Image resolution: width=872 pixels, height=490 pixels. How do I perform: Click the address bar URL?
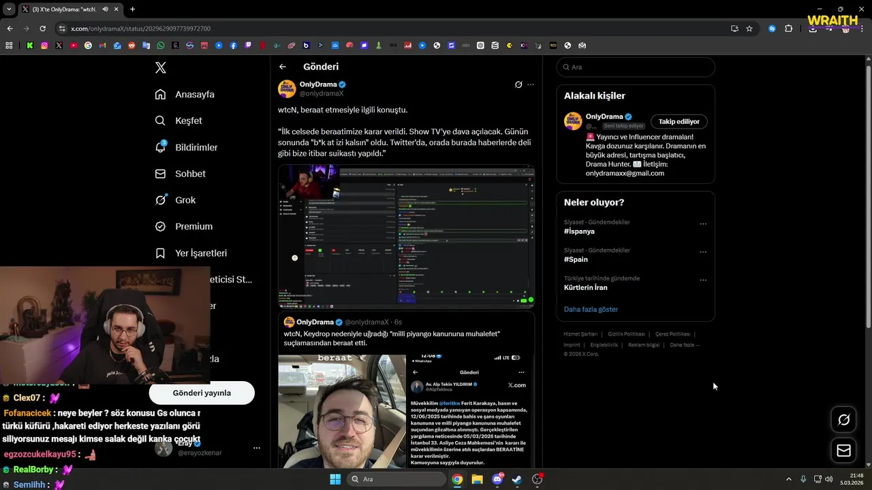[x=140, y=29]
